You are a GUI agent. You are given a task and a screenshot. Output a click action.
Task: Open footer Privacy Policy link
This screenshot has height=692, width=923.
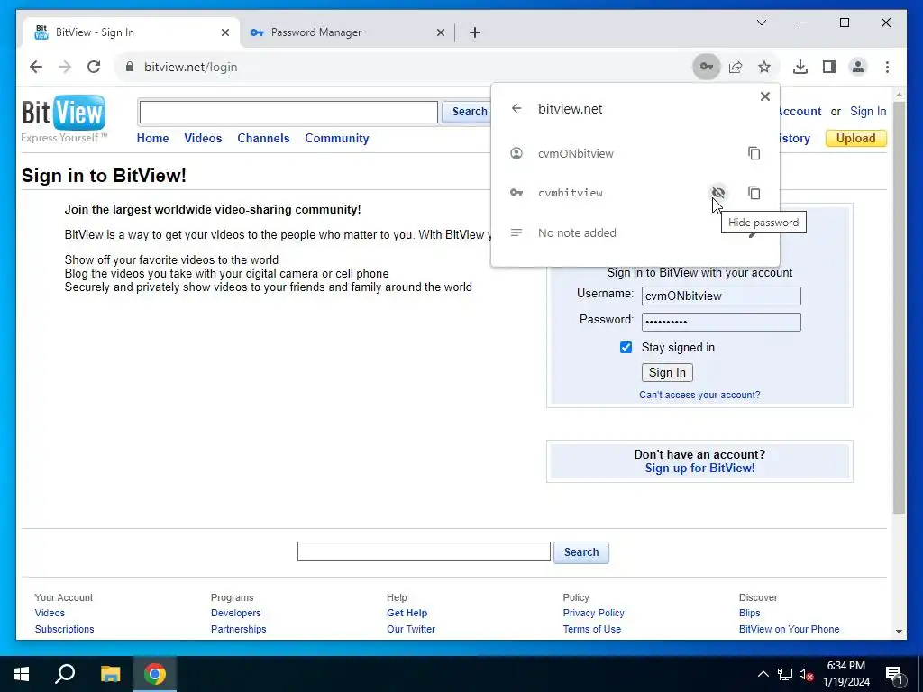click(593, 613)
